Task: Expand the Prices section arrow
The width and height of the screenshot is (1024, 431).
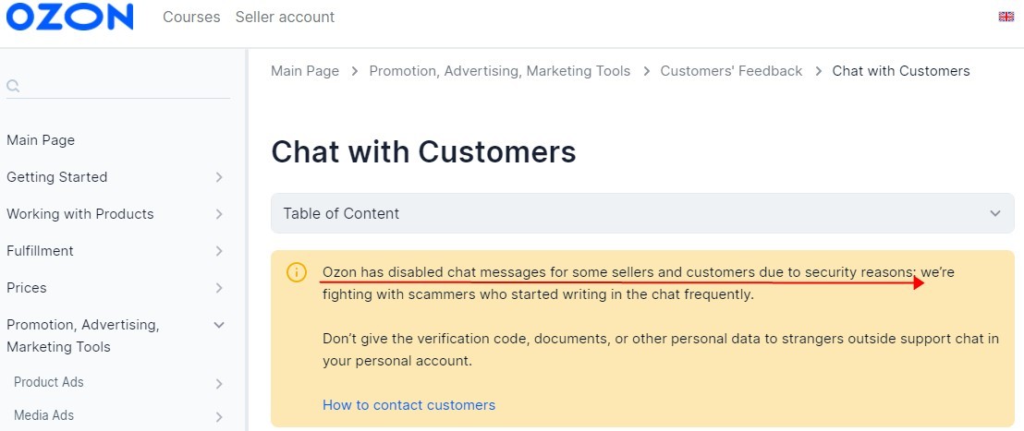Action: 219,288
